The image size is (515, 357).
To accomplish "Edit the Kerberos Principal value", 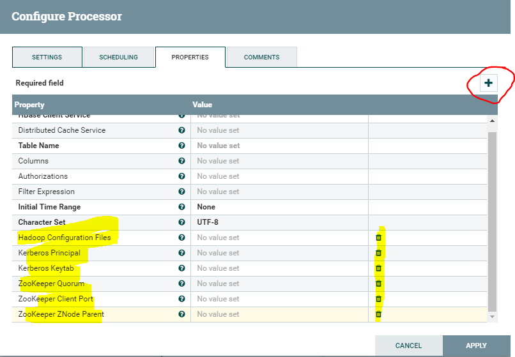I will click(279, 253).
